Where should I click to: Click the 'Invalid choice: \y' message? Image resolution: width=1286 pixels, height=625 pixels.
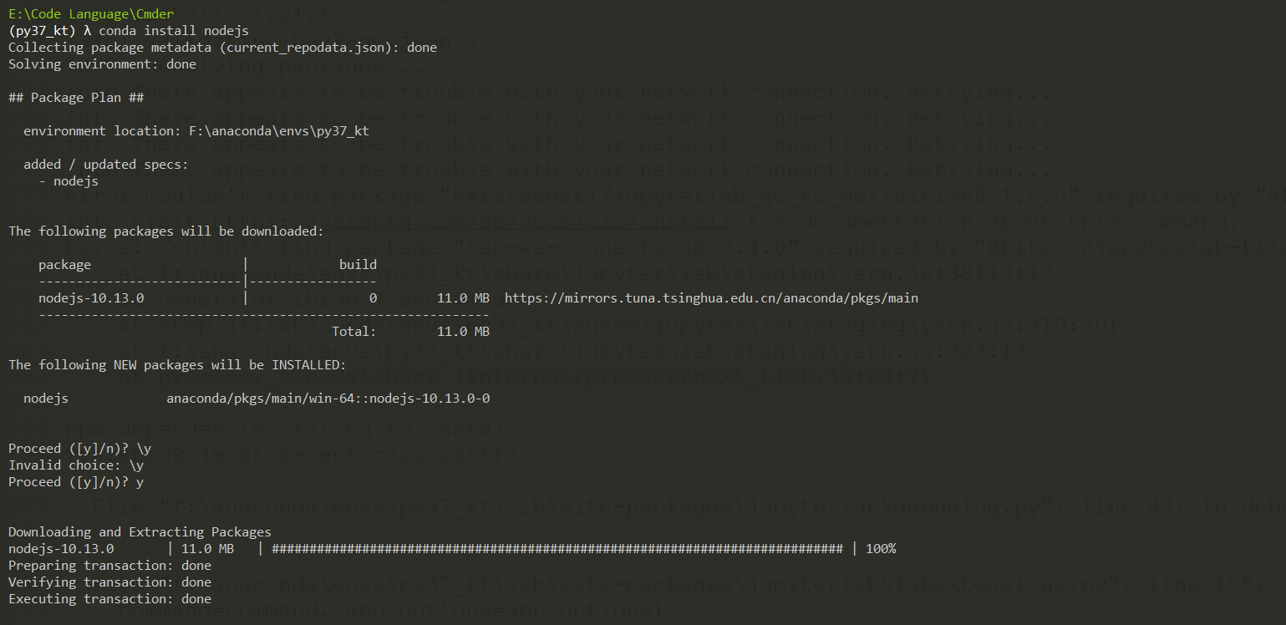click(x=76, y=465)
